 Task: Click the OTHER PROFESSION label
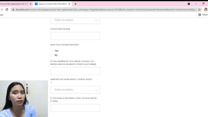[60, 29]
